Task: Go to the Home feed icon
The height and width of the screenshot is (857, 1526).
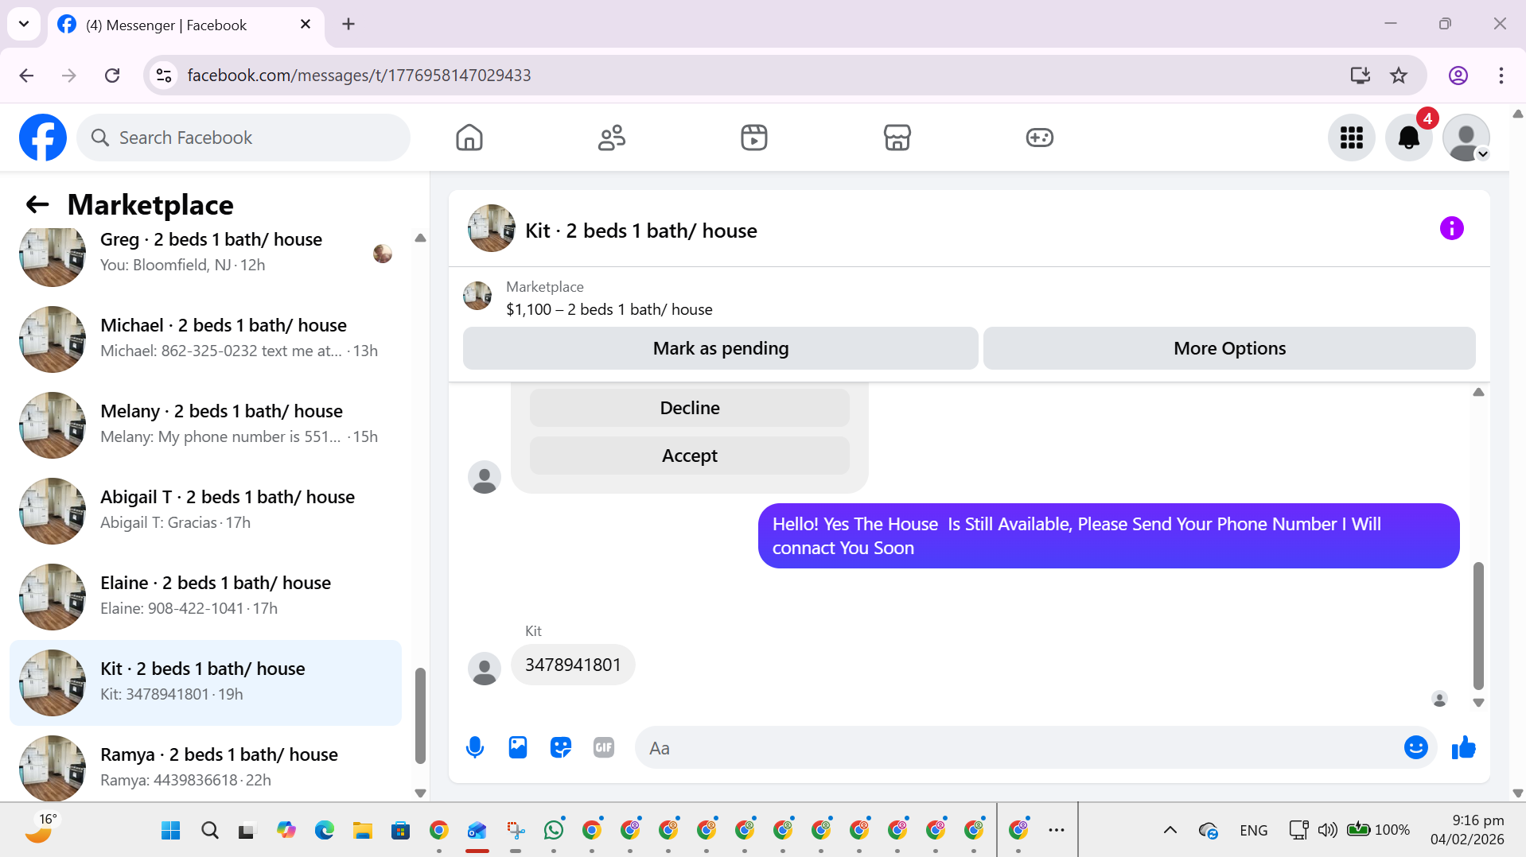Action: pos(469,138)
